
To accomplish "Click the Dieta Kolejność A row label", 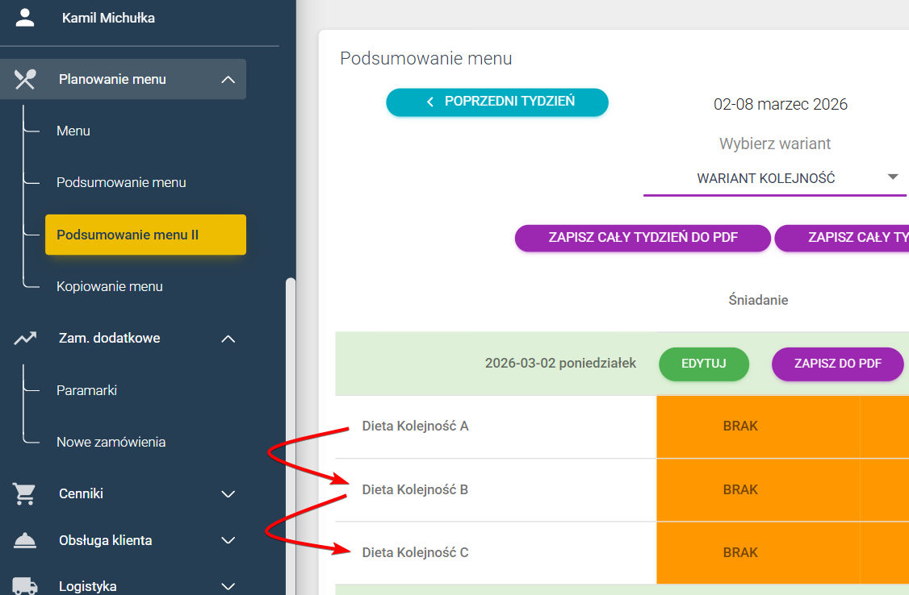I will point(415,426).
